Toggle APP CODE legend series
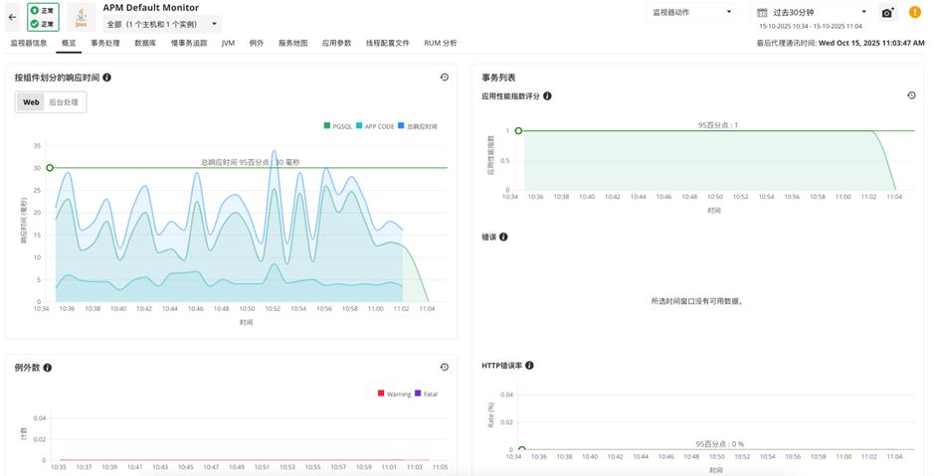 [x=375, y=126]
